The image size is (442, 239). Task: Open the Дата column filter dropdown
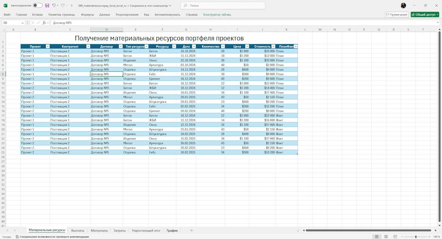click(x=194, y=46)
